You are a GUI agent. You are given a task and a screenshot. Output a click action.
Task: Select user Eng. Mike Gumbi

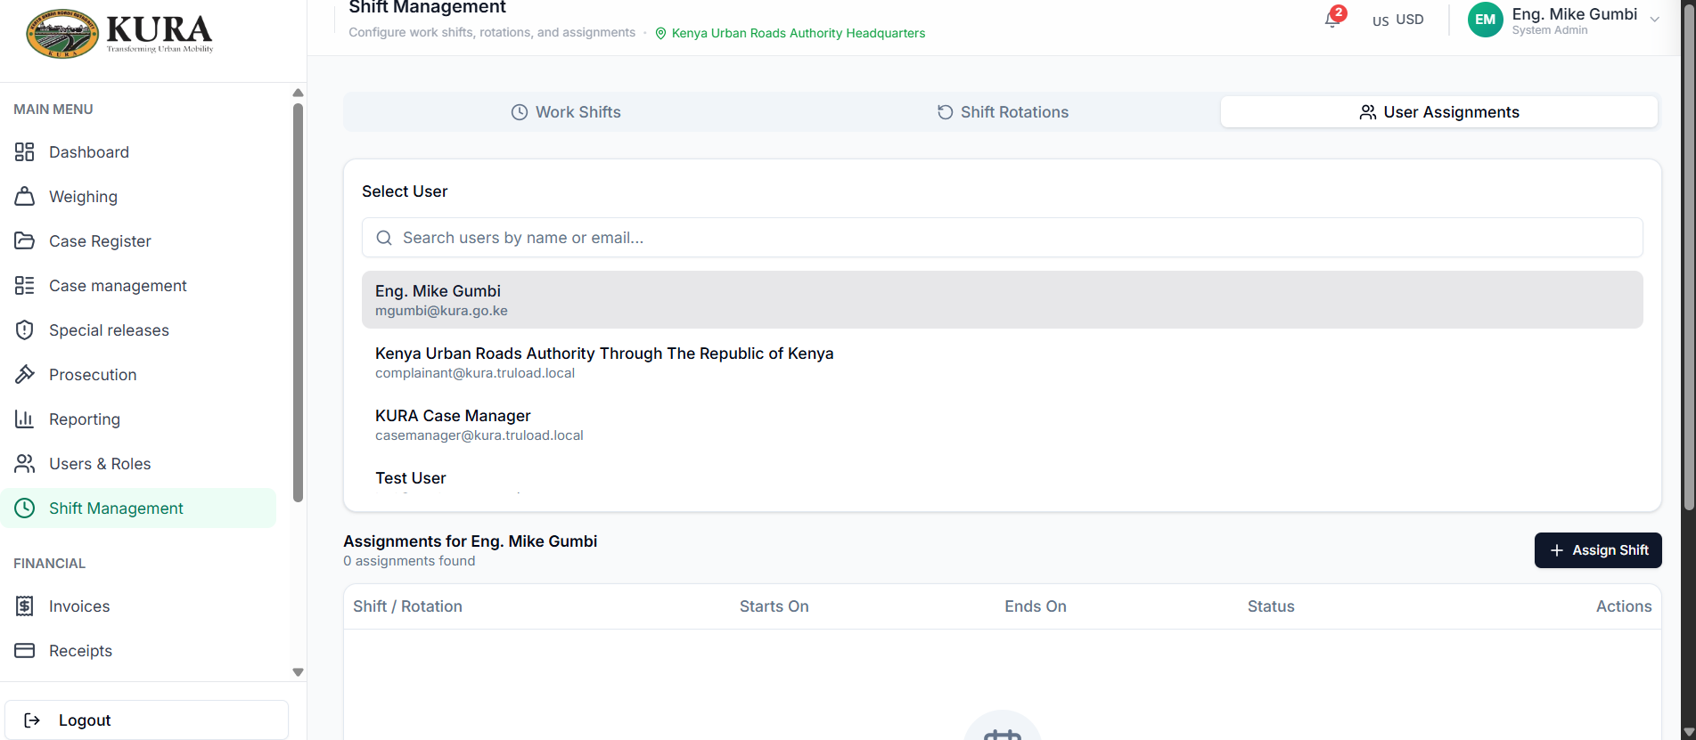tap(1003, 300)
